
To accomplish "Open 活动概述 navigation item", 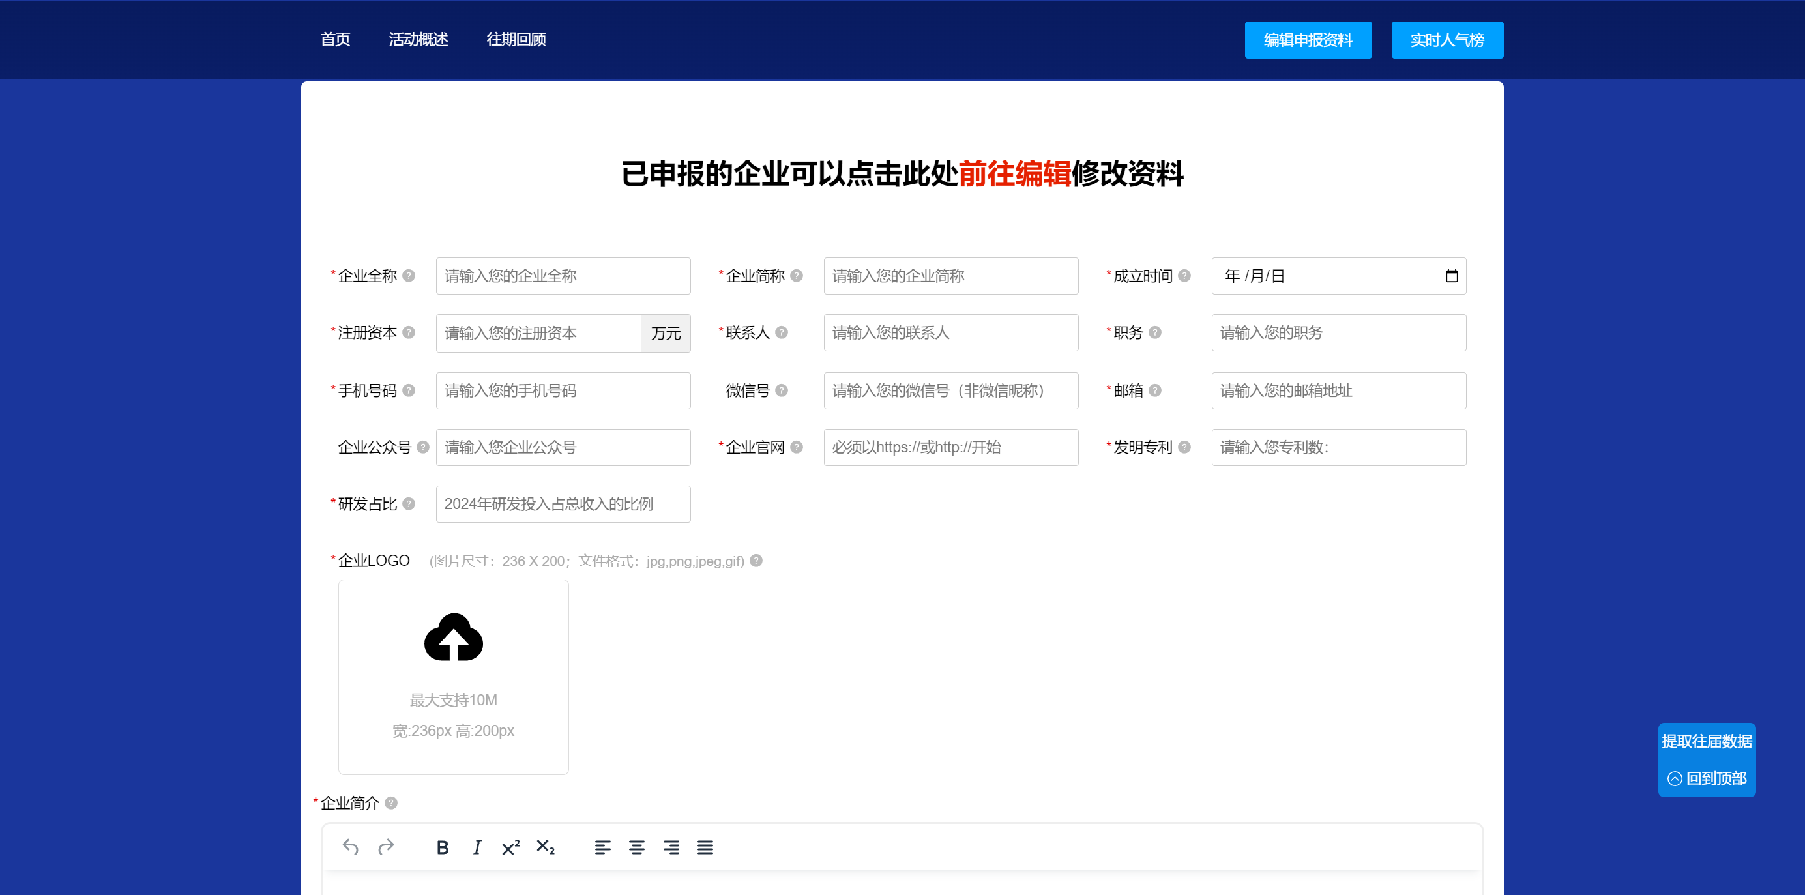I will pos(418,39).
